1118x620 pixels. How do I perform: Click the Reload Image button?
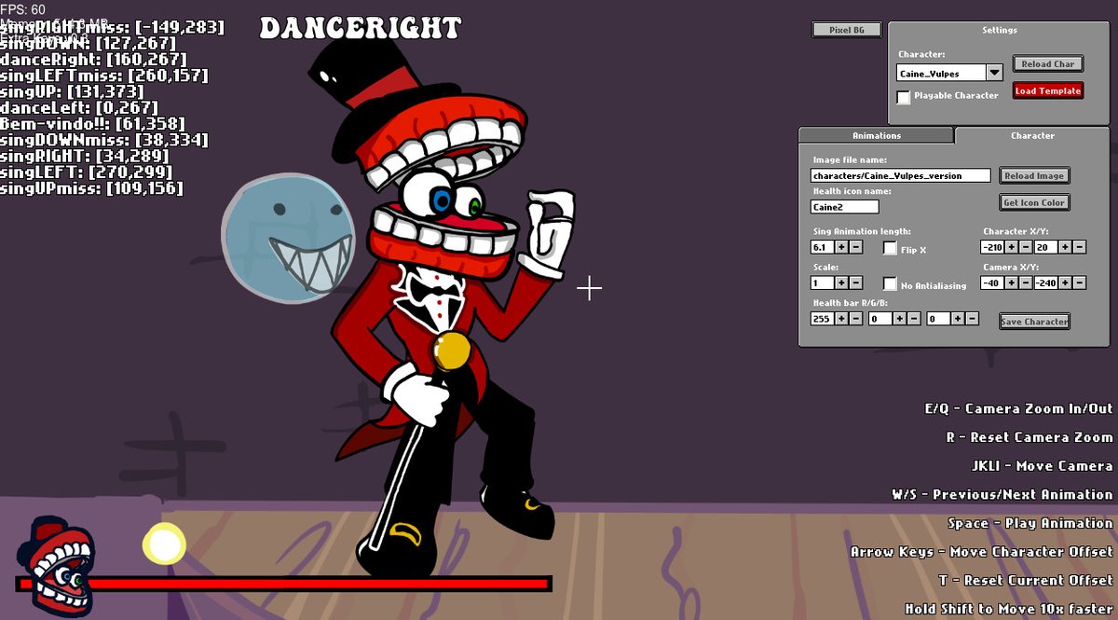[x=1034, y=175]
